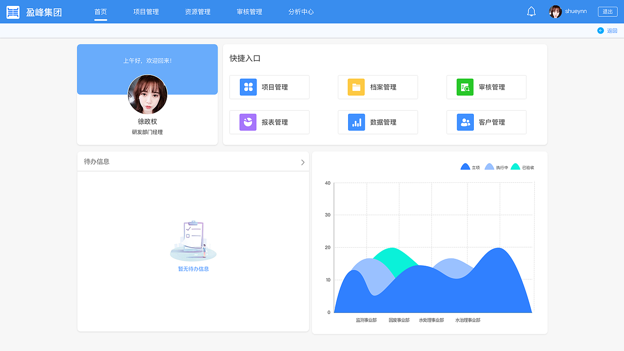Click the 返回 link

pyautogui.click(x=612, y=30)
